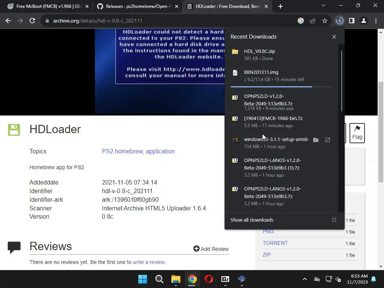This screenshot has width=384, height=288.
Task: Follow the write a review link
Action: pyautogui.click(x=148, y=262)
